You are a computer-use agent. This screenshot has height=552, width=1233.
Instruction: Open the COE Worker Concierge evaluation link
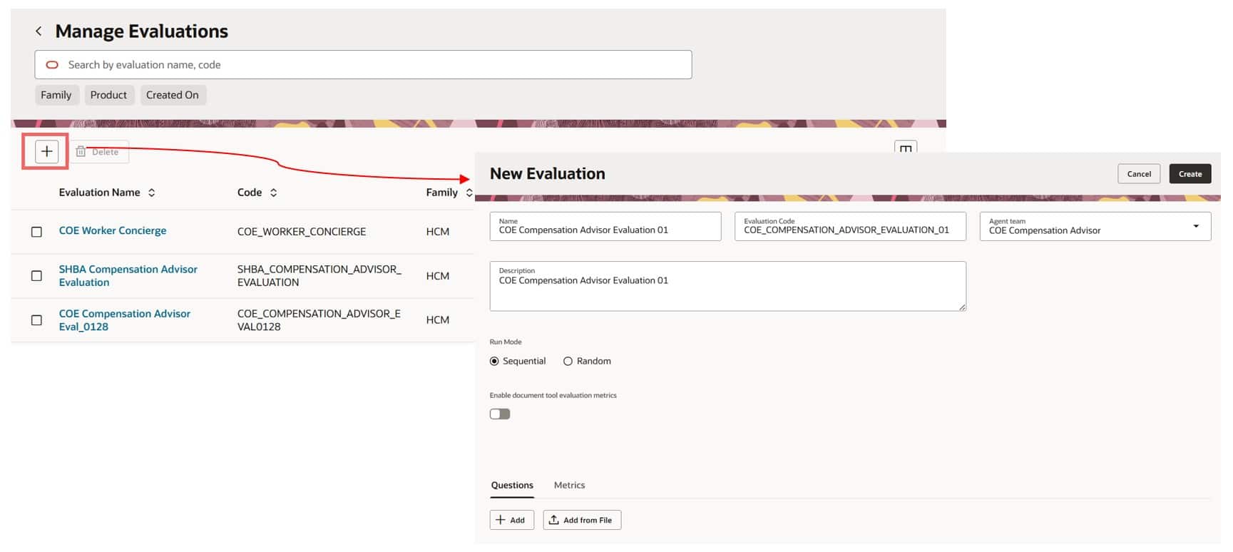pos(113,231)
